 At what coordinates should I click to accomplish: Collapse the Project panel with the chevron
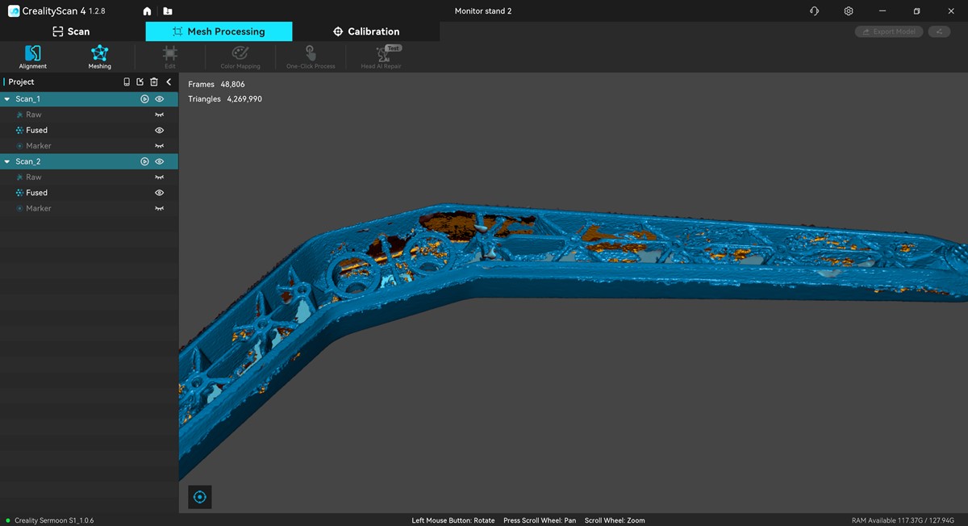(x=169, y=82)
